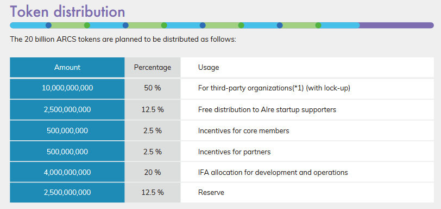
Task: Click the last green dot on the bar
Action: (318, 25)
